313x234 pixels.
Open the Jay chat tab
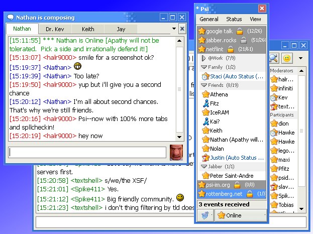click(x=121, y=29)
